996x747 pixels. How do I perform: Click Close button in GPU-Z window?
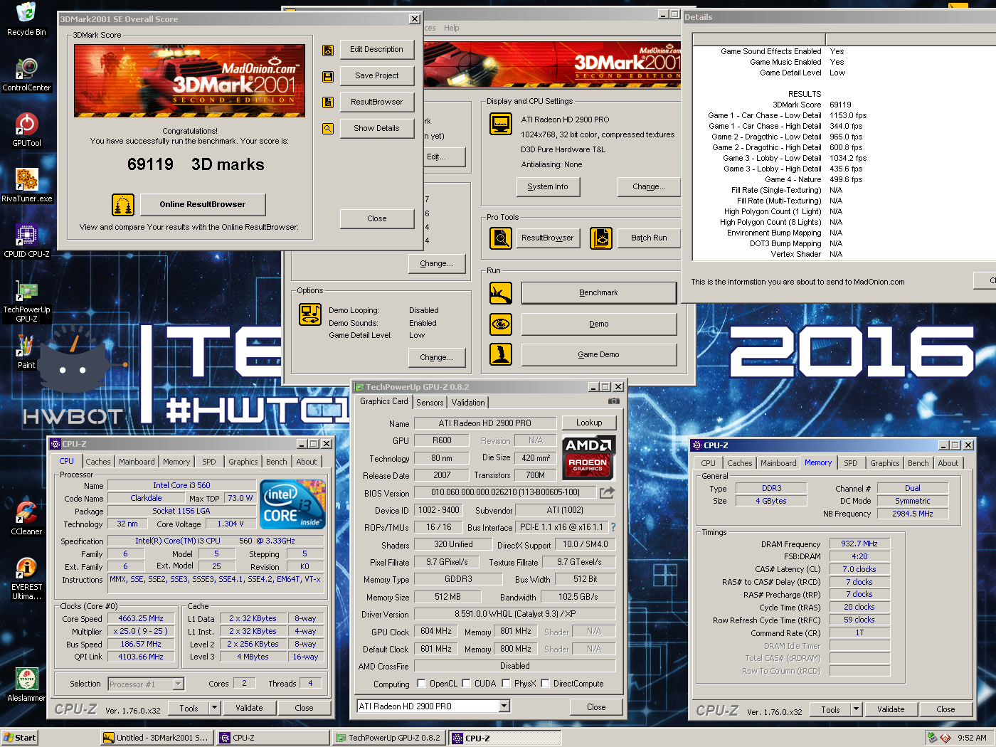[596, 707]
